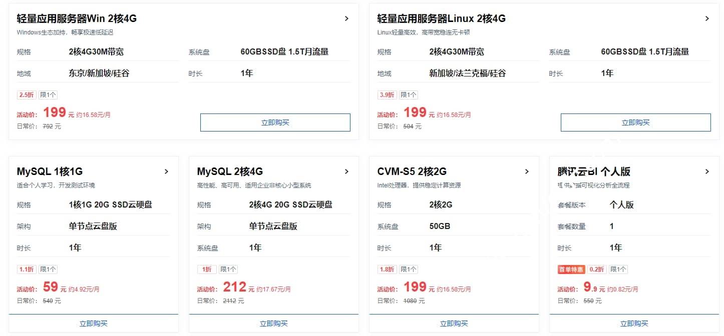The height and width of the screenshot is (336, 724).
Task: Open the 轻量应用服务器Win 2核4G title
Action: (x=77, y=18)
